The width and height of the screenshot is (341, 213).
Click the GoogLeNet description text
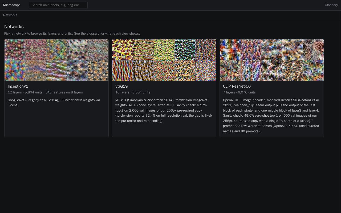point(54,103)
